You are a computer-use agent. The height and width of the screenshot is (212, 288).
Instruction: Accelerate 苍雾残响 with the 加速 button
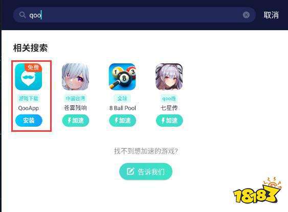click(76, 121)
